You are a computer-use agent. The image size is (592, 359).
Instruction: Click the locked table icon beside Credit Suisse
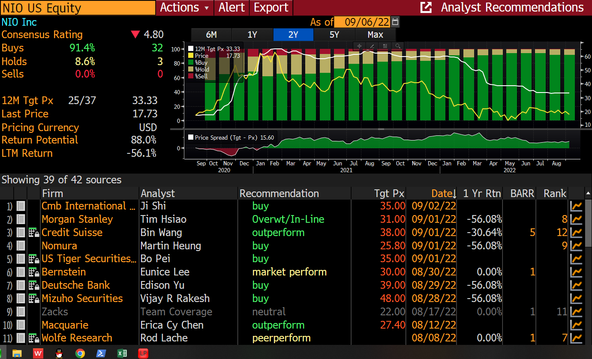[34, 233]
